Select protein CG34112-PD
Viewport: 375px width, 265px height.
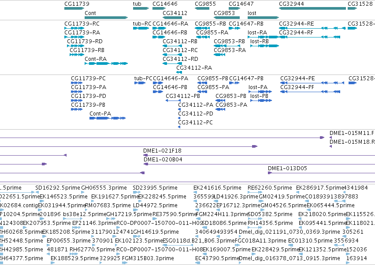click(179, 118)
